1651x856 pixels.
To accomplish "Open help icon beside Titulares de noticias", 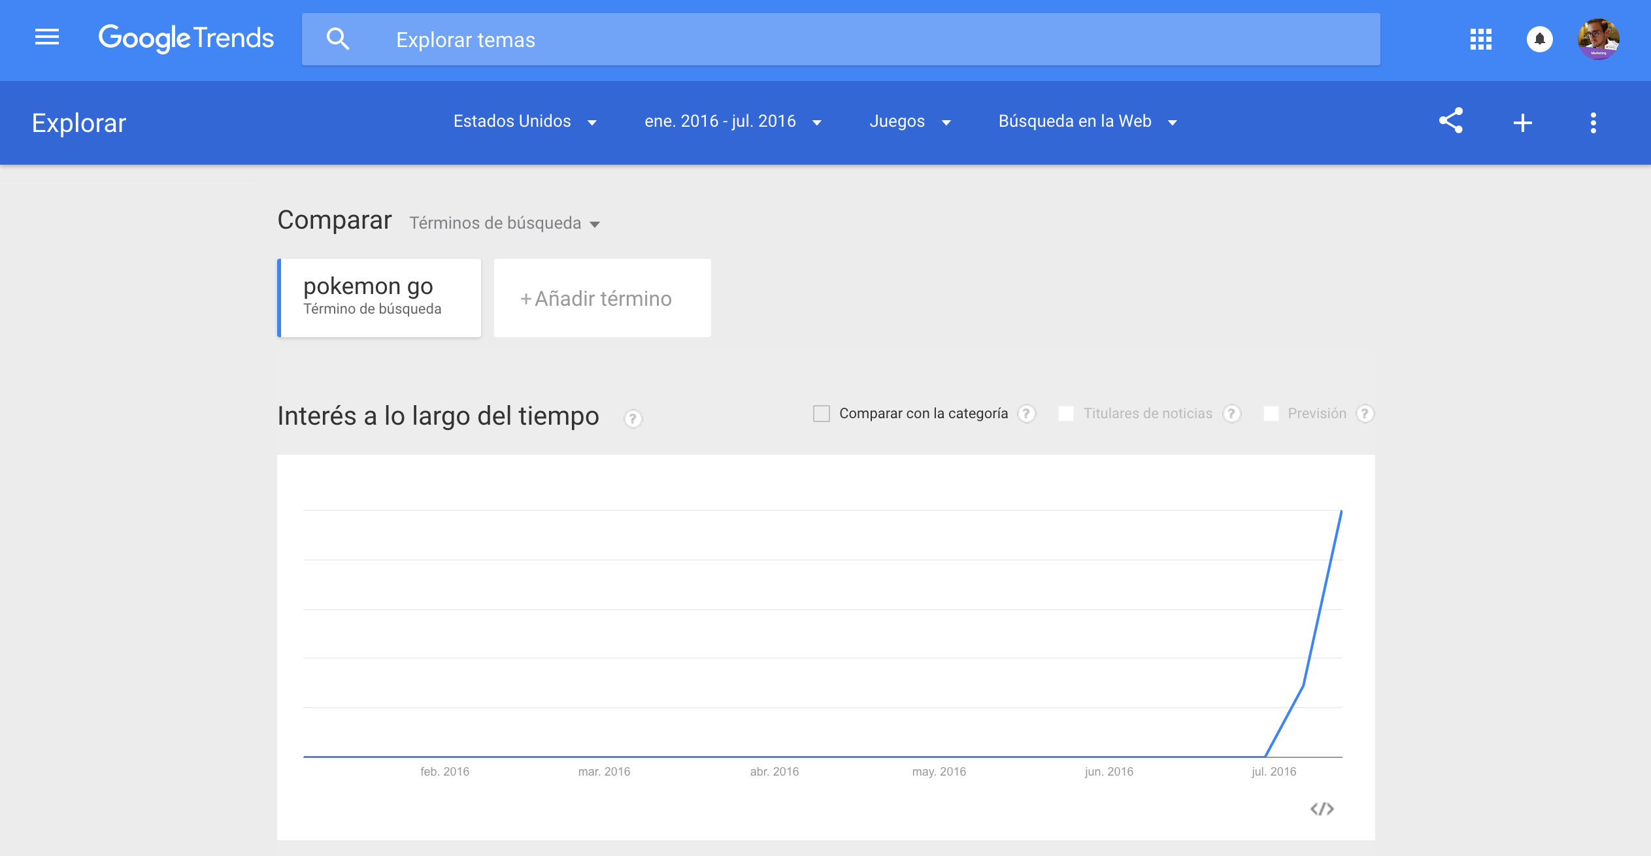I will click(1232, 414).
